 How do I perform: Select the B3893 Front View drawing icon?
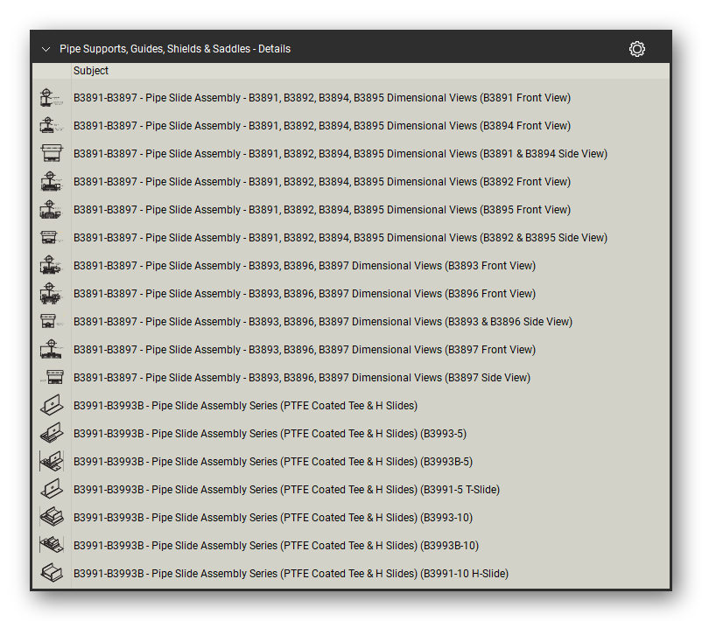(52, 266)
